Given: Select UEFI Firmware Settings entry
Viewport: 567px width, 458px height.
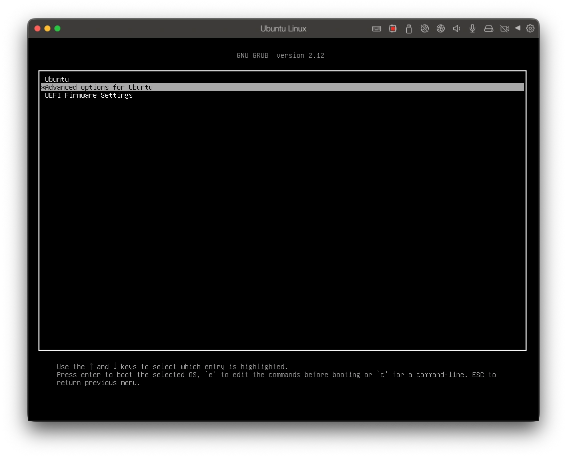Looking at the screenshot, I should pyautogui.click(x=283, y=95).
